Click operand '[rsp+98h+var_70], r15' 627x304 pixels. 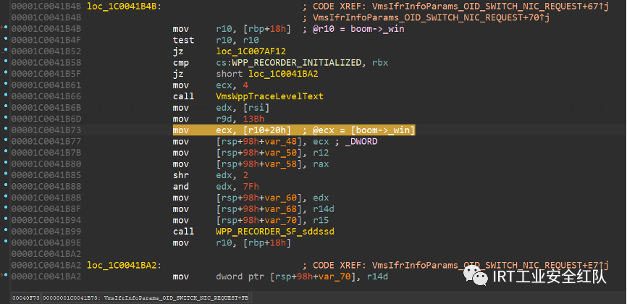(x=272, y=220)
